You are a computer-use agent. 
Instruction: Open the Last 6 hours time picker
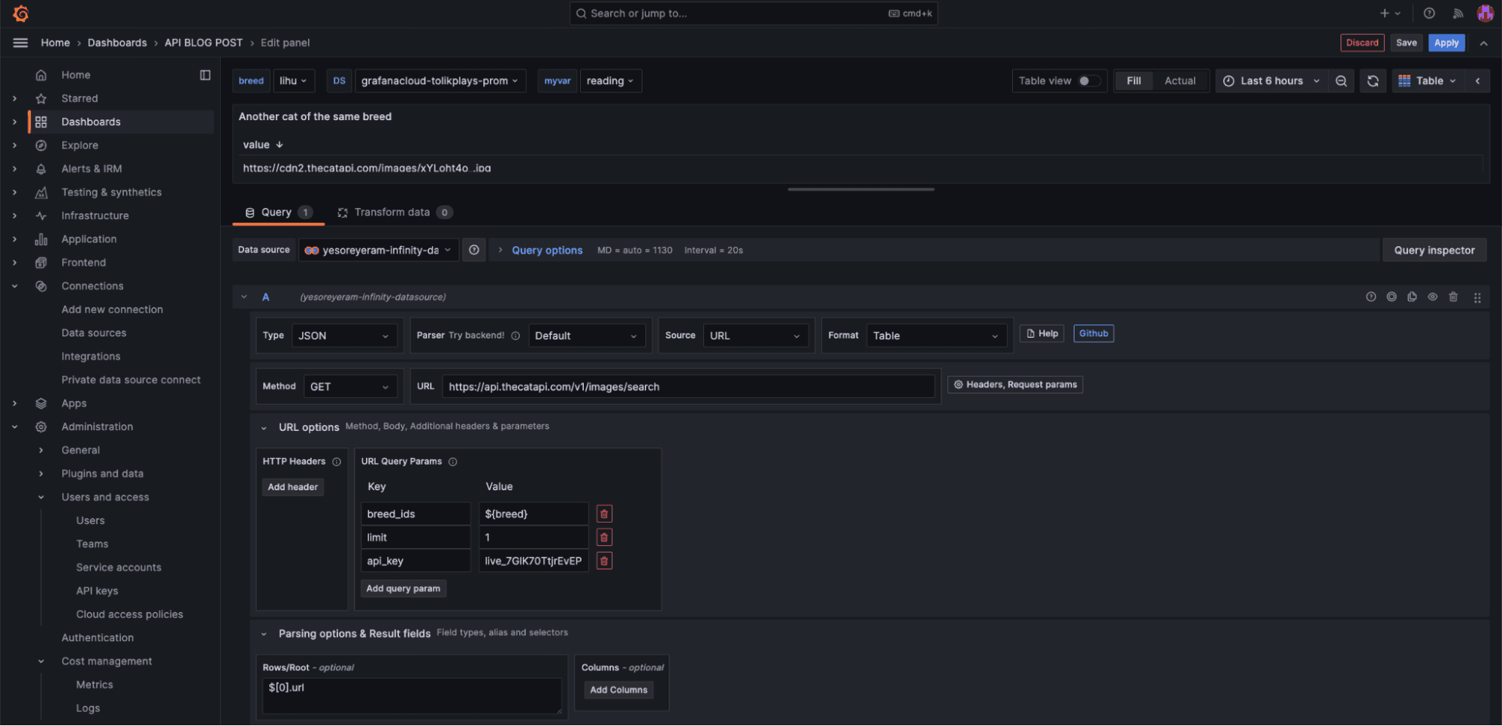tap(1273, 80)
